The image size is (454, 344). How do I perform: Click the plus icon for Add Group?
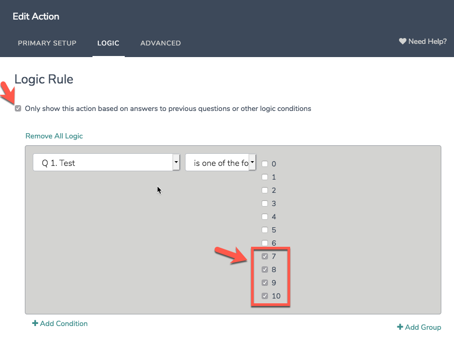[x=400, y=328]
